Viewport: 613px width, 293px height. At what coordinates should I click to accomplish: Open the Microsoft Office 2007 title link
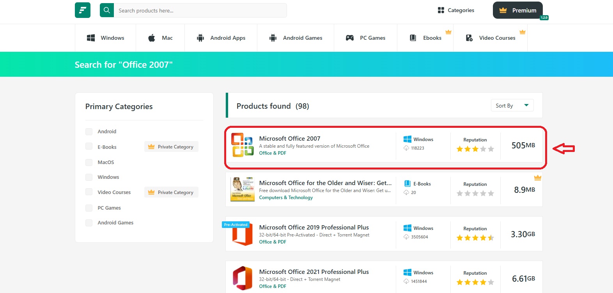click(290, 138)
